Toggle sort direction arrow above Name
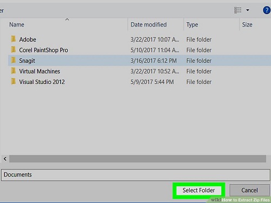Image resolution: width=271 pixels, height=203 pixels. pos(67,19)
